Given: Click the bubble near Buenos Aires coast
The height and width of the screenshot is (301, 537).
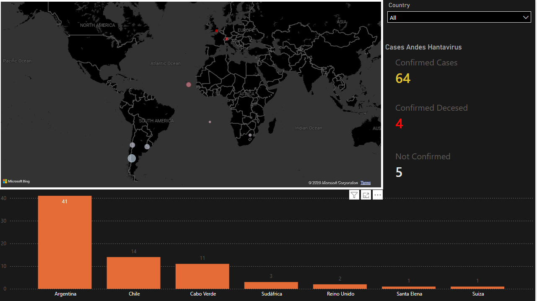Looking at the screenshot, I should click(x=147, y=147).
